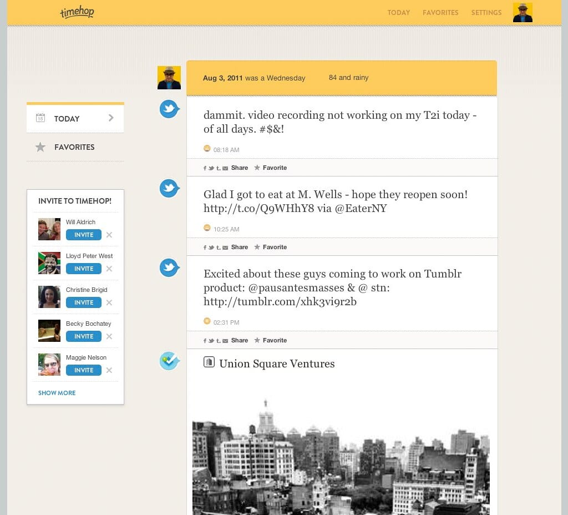This screenshot has height=515, width=568.
Task: Open Today in the top navigation
Action: coord(398,13)
